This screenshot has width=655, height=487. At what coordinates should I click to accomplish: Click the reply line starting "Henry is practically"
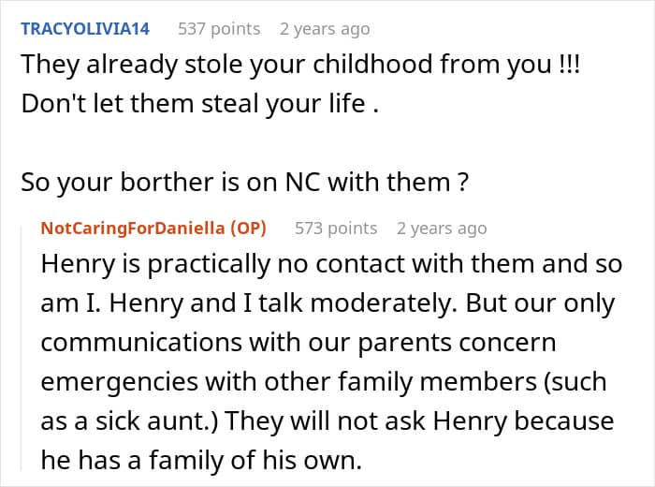(x=331, y=264)
